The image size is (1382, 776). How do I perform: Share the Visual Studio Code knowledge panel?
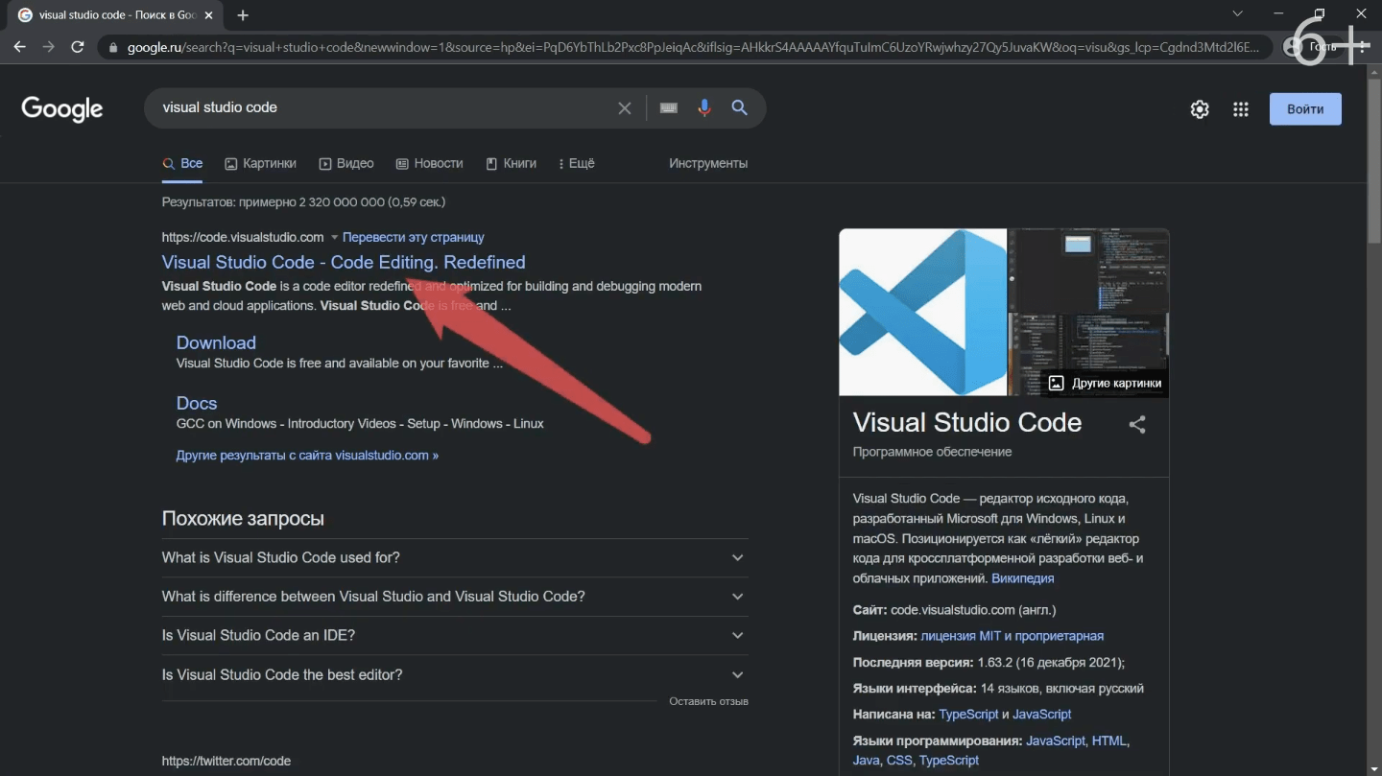pyautogui.click(x=1137, y=424)
